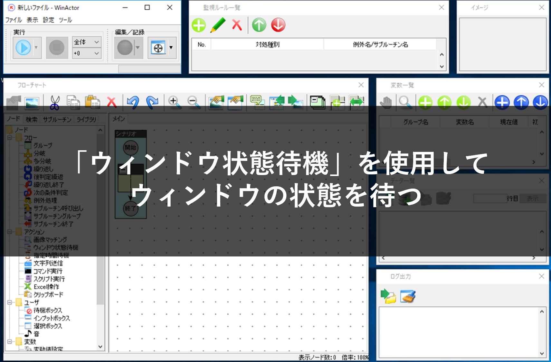Viewport: 551px width, 362px height.
Task: Click the 対処種別 column header
Action: coord(267,44)
